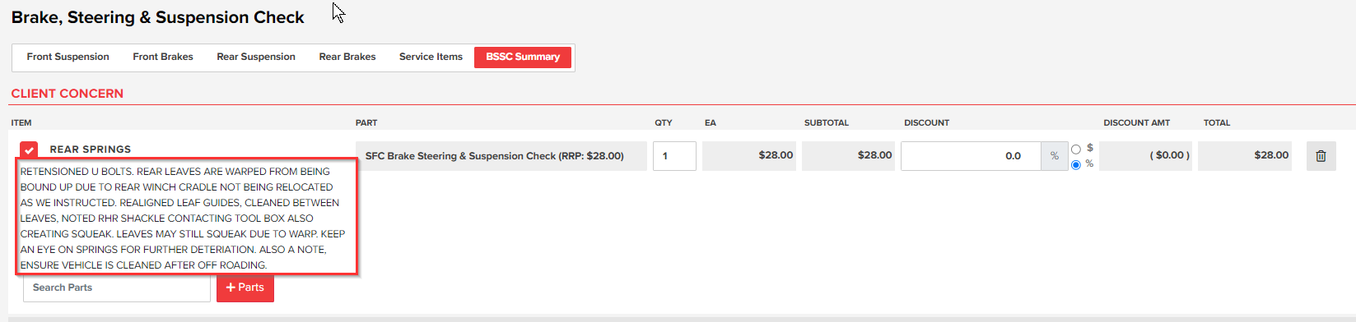Switch to the Service Items tab
The image size is (1356, 322).
click(431, 57)
